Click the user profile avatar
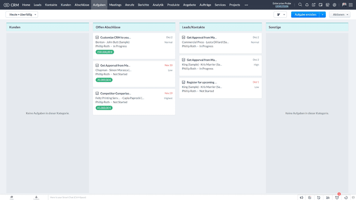This screenshot has height=200, width=356. coord(344,4)
